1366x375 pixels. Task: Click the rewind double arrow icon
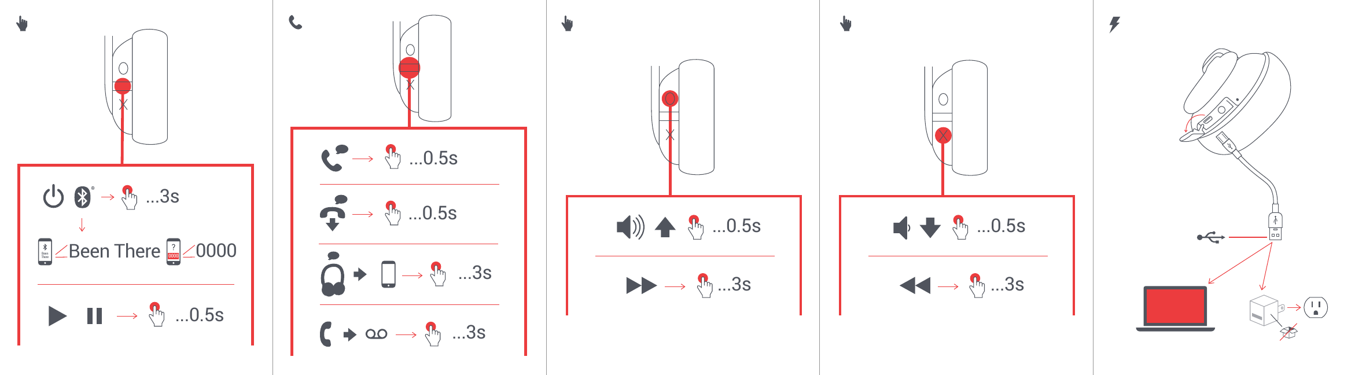click(915, 285)
